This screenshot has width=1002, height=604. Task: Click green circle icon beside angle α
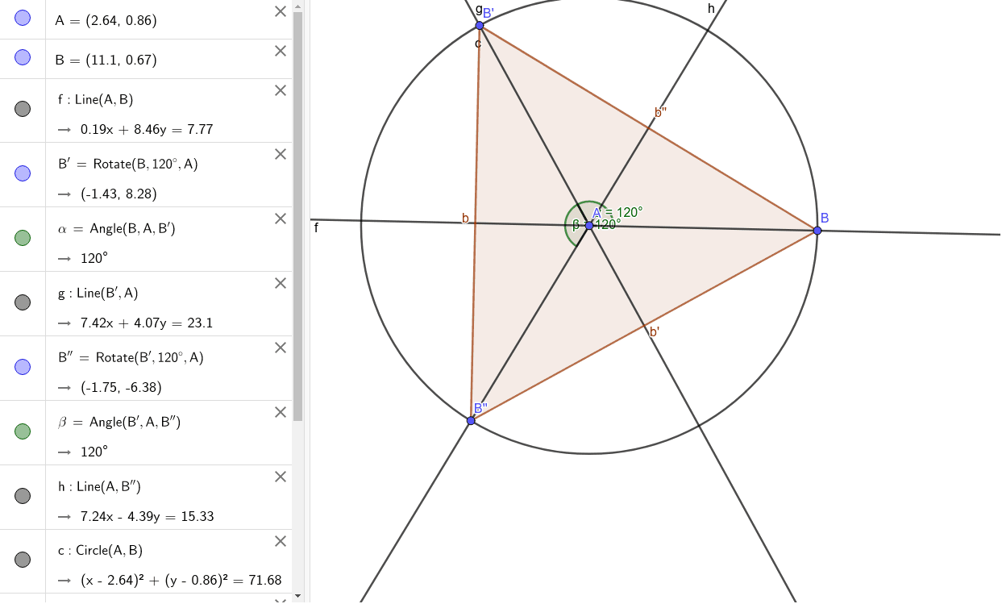pyautogui.click(x=23, y=236)
